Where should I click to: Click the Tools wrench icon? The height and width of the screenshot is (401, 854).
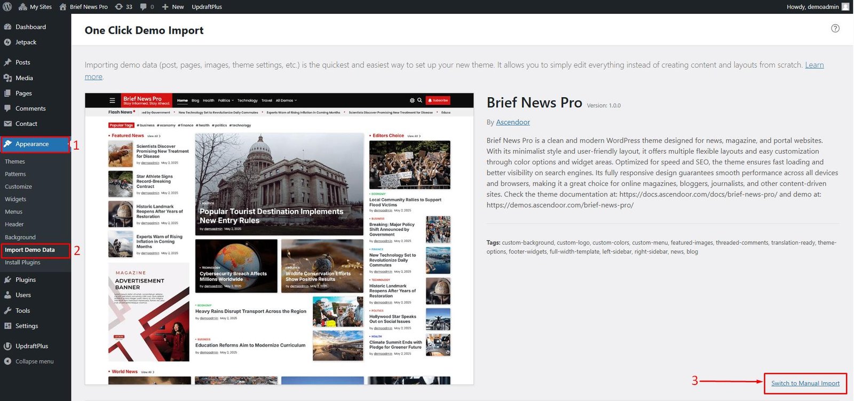point(7,311)
